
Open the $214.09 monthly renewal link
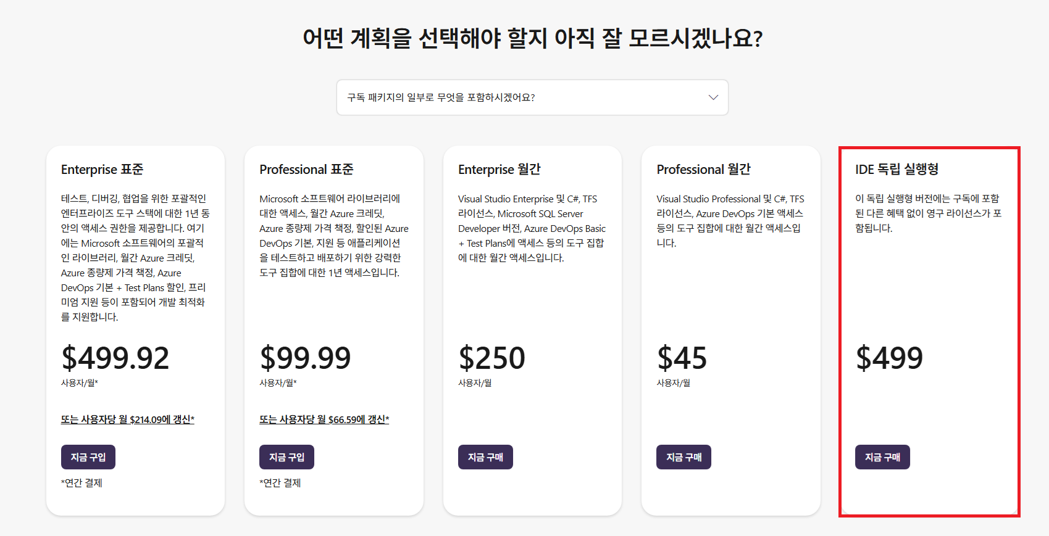tap(128, 419)
